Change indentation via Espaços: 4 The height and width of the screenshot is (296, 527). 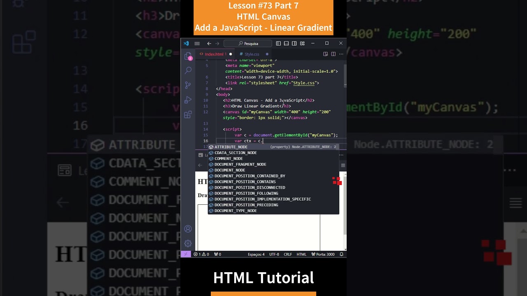click(x=256, y=254)
